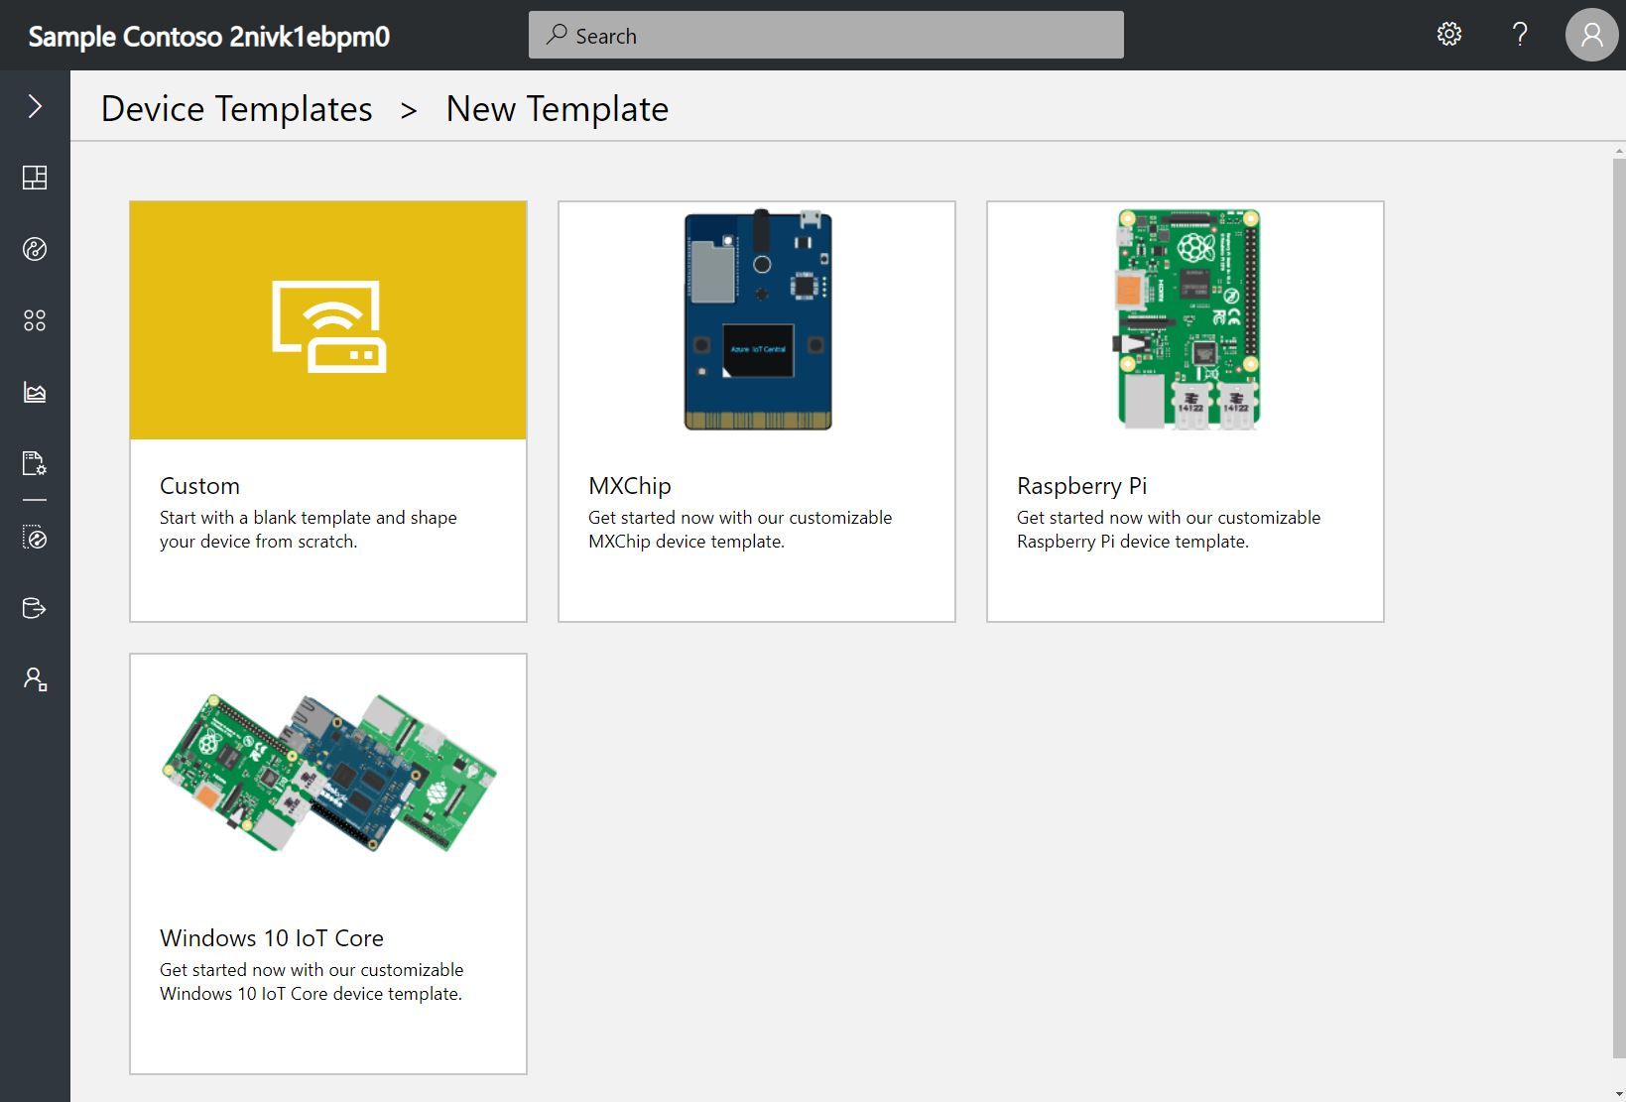Open the Analytics panel icon
Screen dimensions: 1626x1102
[x=35, y=392]
